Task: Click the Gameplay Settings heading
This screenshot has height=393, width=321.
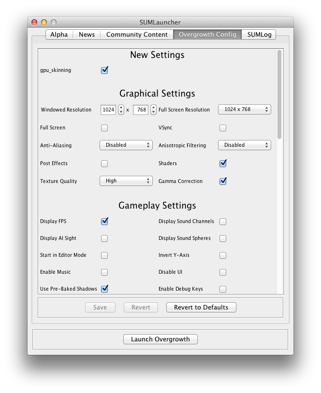Action: click(x=157, y=206)
